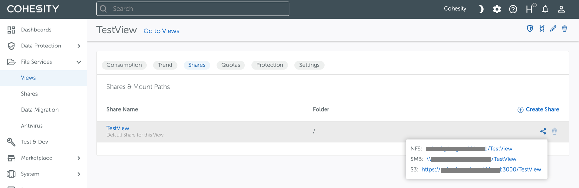
Task: Open settings gear in top bar
Action: [497, 9]
